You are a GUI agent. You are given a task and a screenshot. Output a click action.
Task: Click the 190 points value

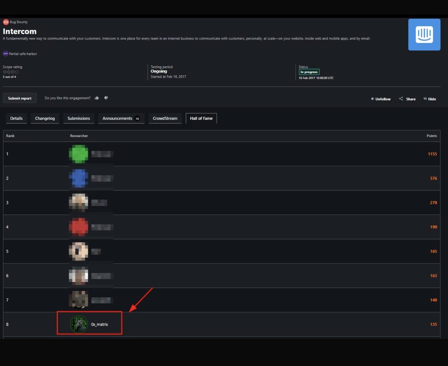click(433, 227)
